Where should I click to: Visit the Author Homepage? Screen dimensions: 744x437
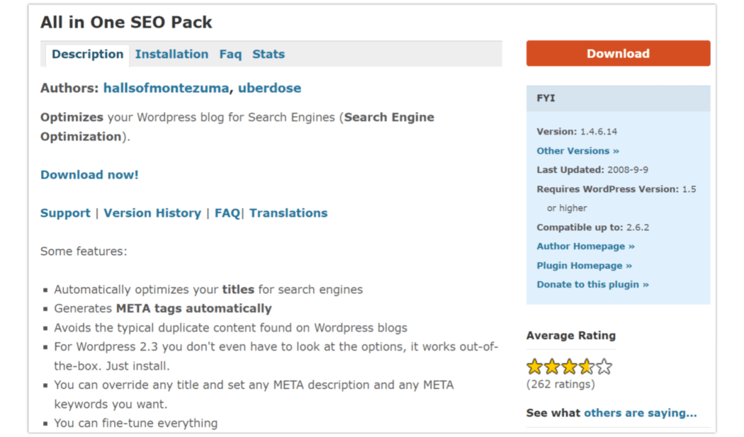pyautogui.click(x=585, y=246)
